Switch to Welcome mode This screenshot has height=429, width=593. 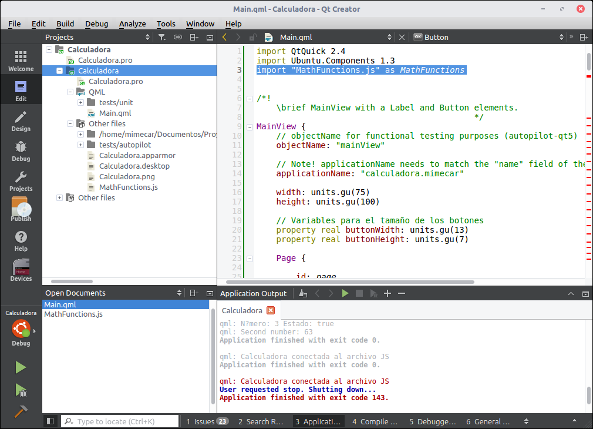tap(21, 61)
